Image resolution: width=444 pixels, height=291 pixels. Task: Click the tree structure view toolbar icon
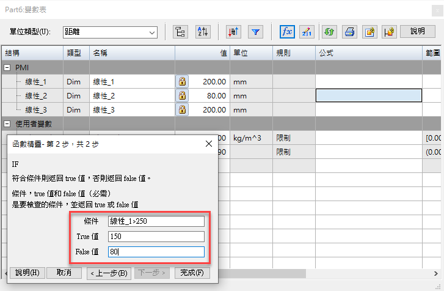pos(180,32)
